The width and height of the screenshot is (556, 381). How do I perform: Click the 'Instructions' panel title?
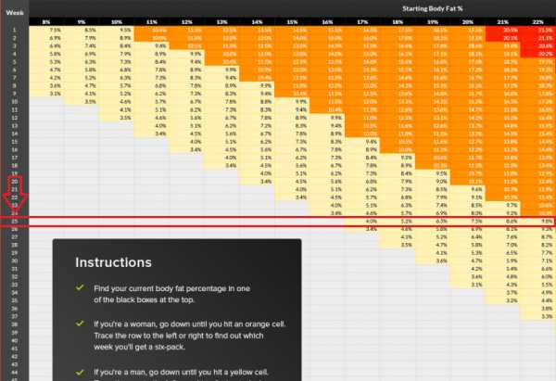(x=113, y=262)
